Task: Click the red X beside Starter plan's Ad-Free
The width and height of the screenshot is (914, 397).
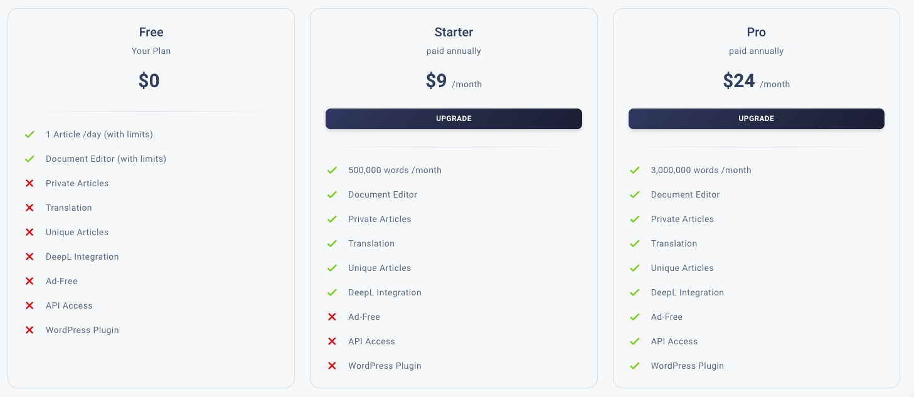Action: (x=332, y=317)
